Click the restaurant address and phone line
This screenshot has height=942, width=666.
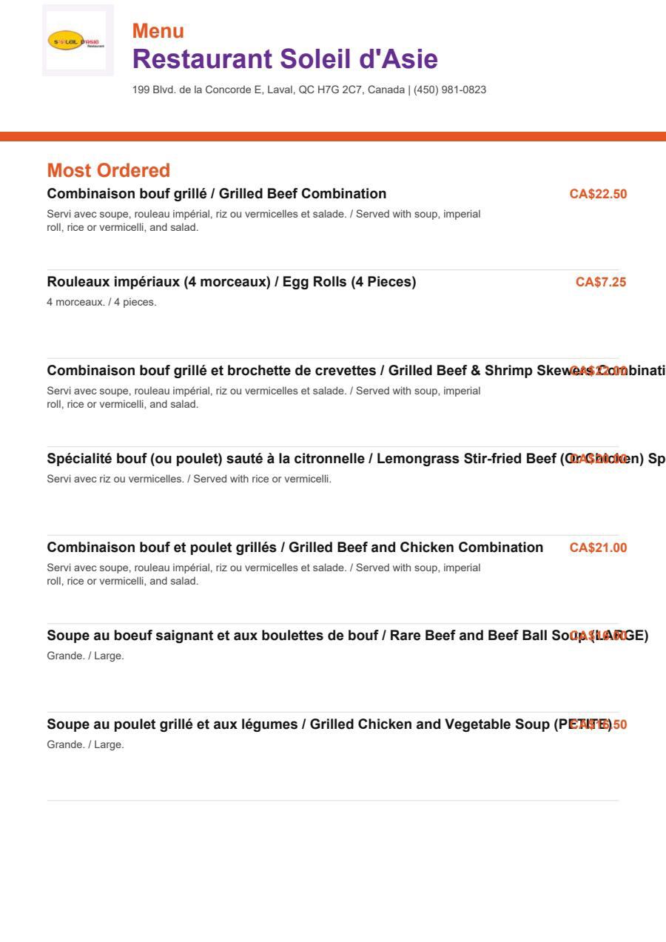309,90
